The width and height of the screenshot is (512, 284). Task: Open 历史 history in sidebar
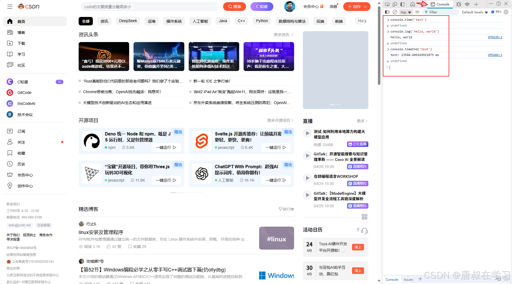[x=35, y=164]
